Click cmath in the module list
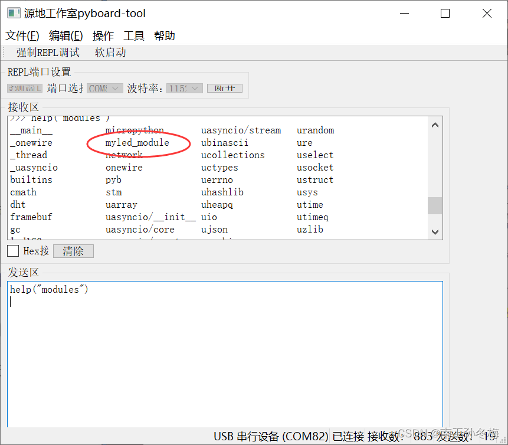This screenshot has width=508, height=445. pyautogui.click(x=24, y=192)
